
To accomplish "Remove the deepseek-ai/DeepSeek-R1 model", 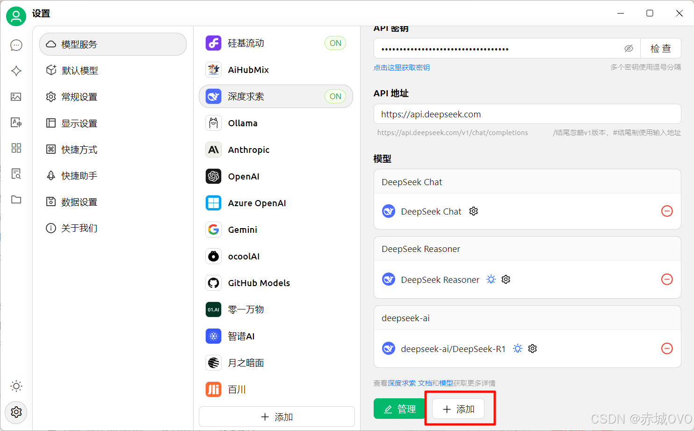I will coord(667,349).
